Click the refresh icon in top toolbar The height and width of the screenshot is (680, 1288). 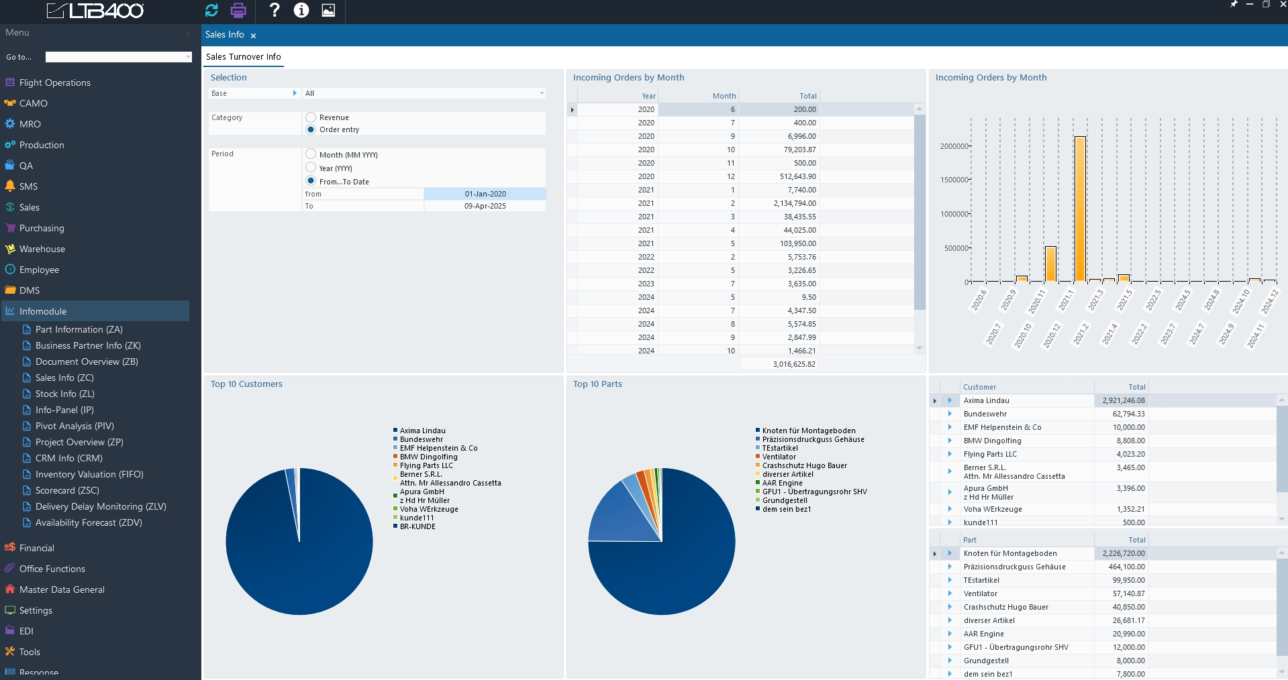tap(211, 10)
